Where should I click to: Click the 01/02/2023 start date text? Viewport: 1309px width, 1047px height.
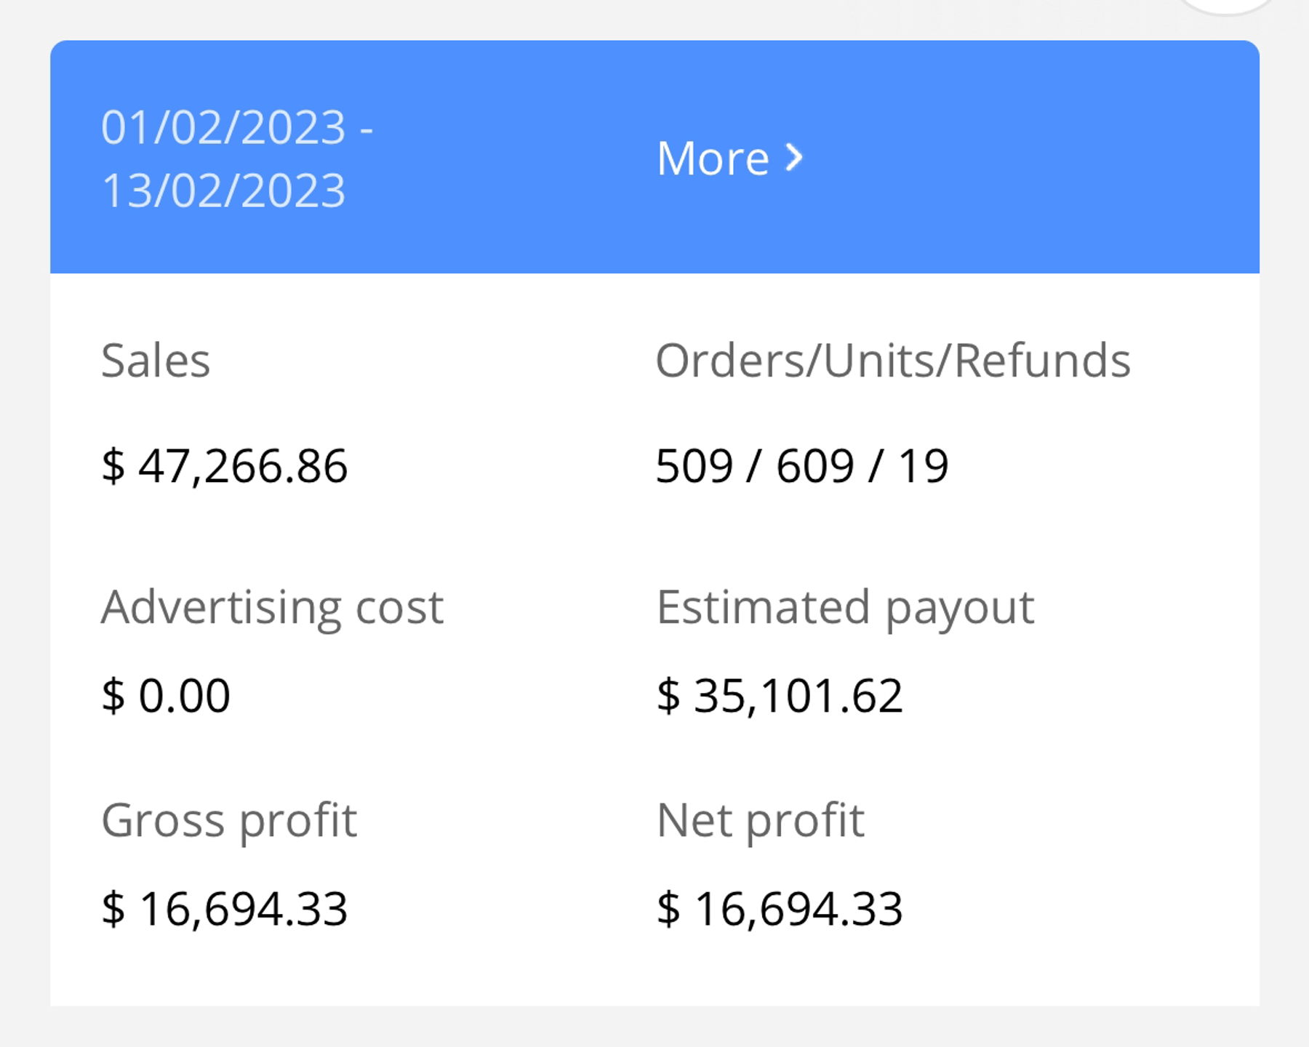click(x=223, y=127)
